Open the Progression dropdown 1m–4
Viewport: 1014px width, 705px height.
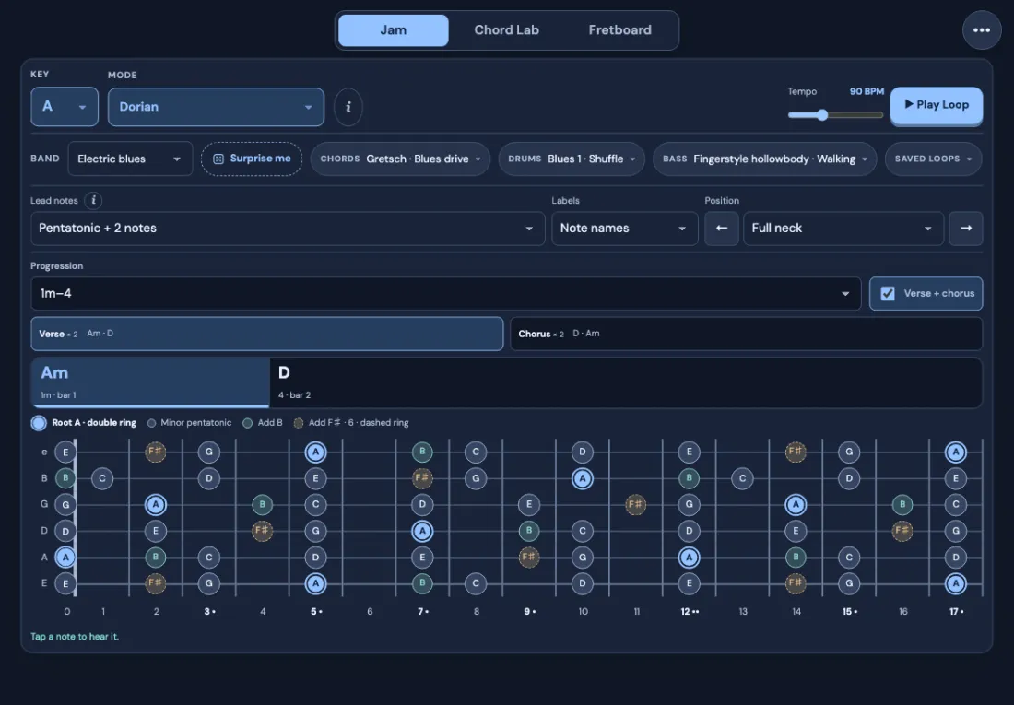click(x=445, y=294)
